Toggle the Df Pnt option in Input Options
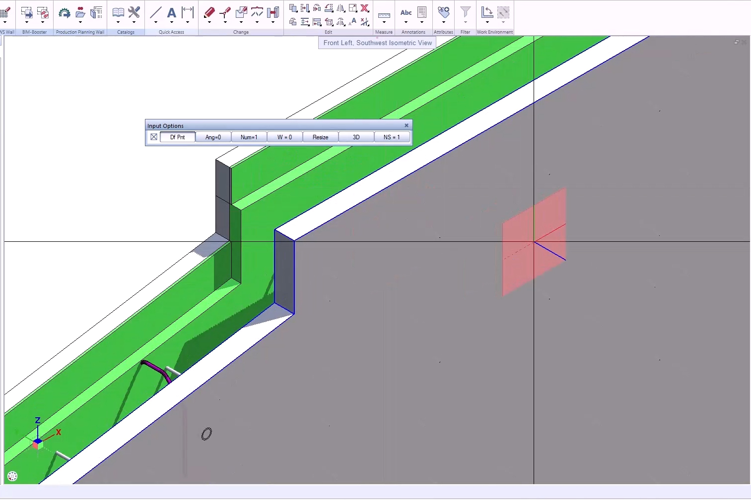 (177, 137)
